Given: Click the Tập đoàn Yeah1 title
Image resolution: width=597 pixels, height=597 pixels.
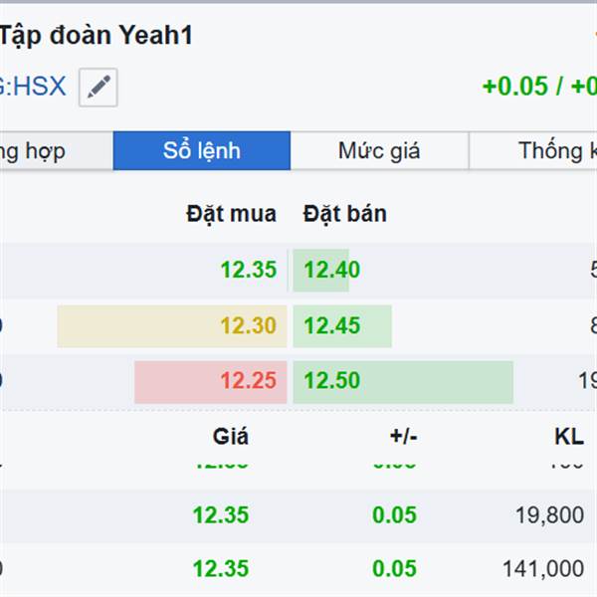Looking at the screenshot, I should click(x=96, y=35).
